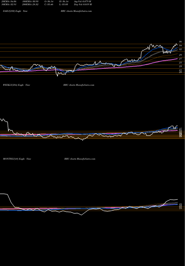Click the 29 price label on daily axis
185x266 pixels.
(x=181, y=55)
